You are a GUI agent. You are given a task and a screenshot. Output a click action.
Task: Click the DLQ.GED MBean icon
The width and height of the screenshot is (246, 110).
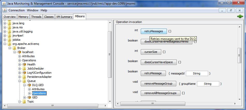[29, 85]
